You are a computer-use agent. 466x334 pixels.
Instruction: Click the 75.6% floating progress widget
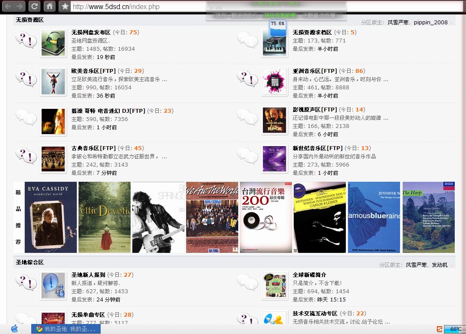[x=278, y=28]
